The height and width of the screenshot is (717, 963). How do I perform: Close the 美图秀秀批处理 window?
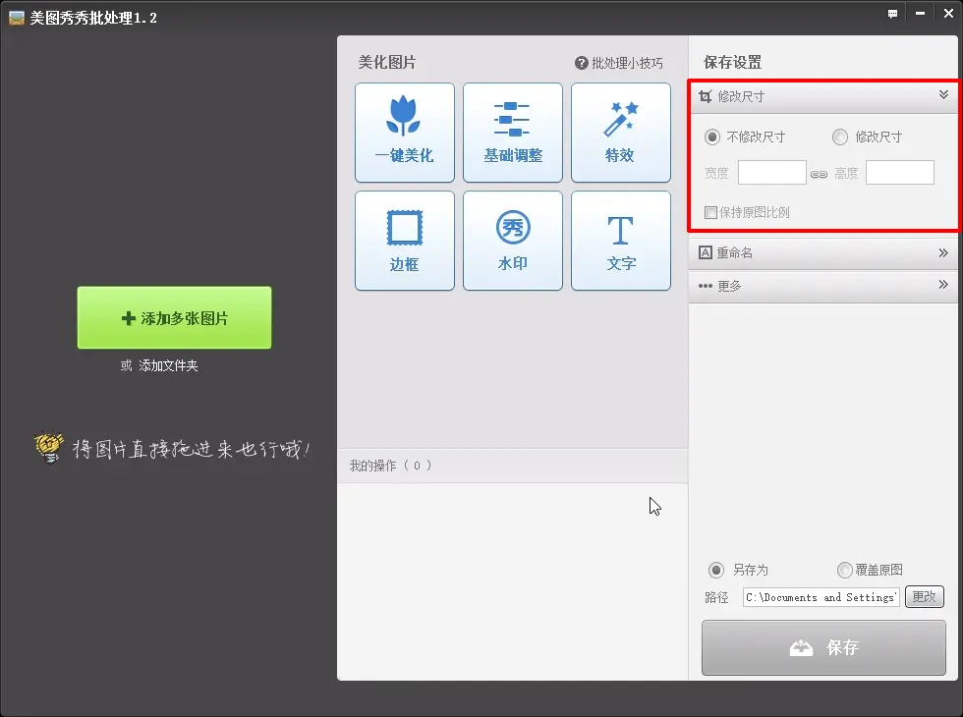[x=948, y=14]
